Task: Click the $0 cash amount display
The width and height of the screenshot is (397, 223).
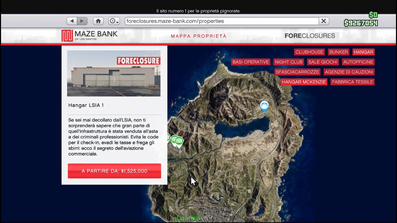Action: [373, 15]
